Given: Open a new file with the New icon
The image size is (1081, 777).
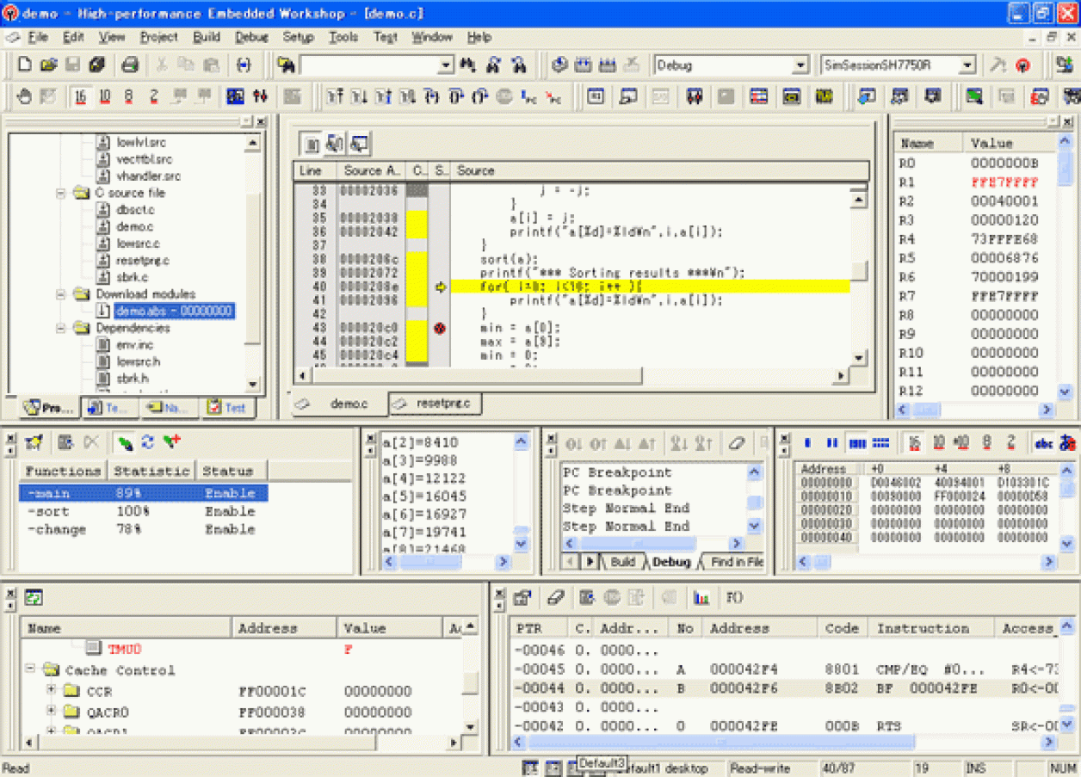Looking at the screenshot, I should 24,65.
